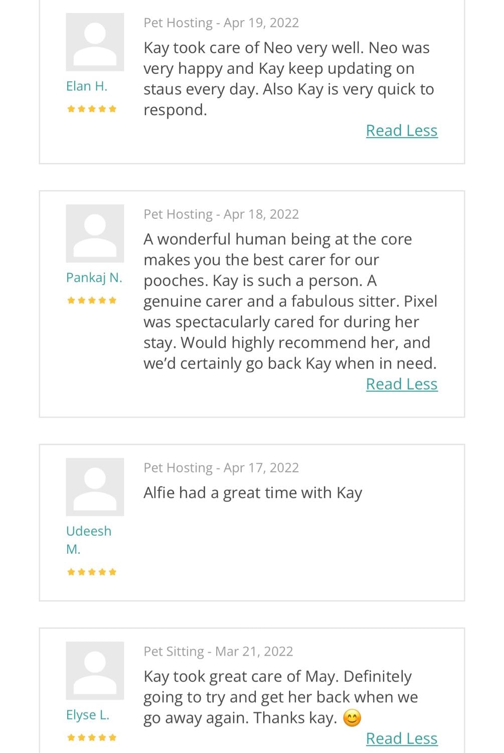Click Pankaj N.'s avatar placeholder icon

point(95,233)
